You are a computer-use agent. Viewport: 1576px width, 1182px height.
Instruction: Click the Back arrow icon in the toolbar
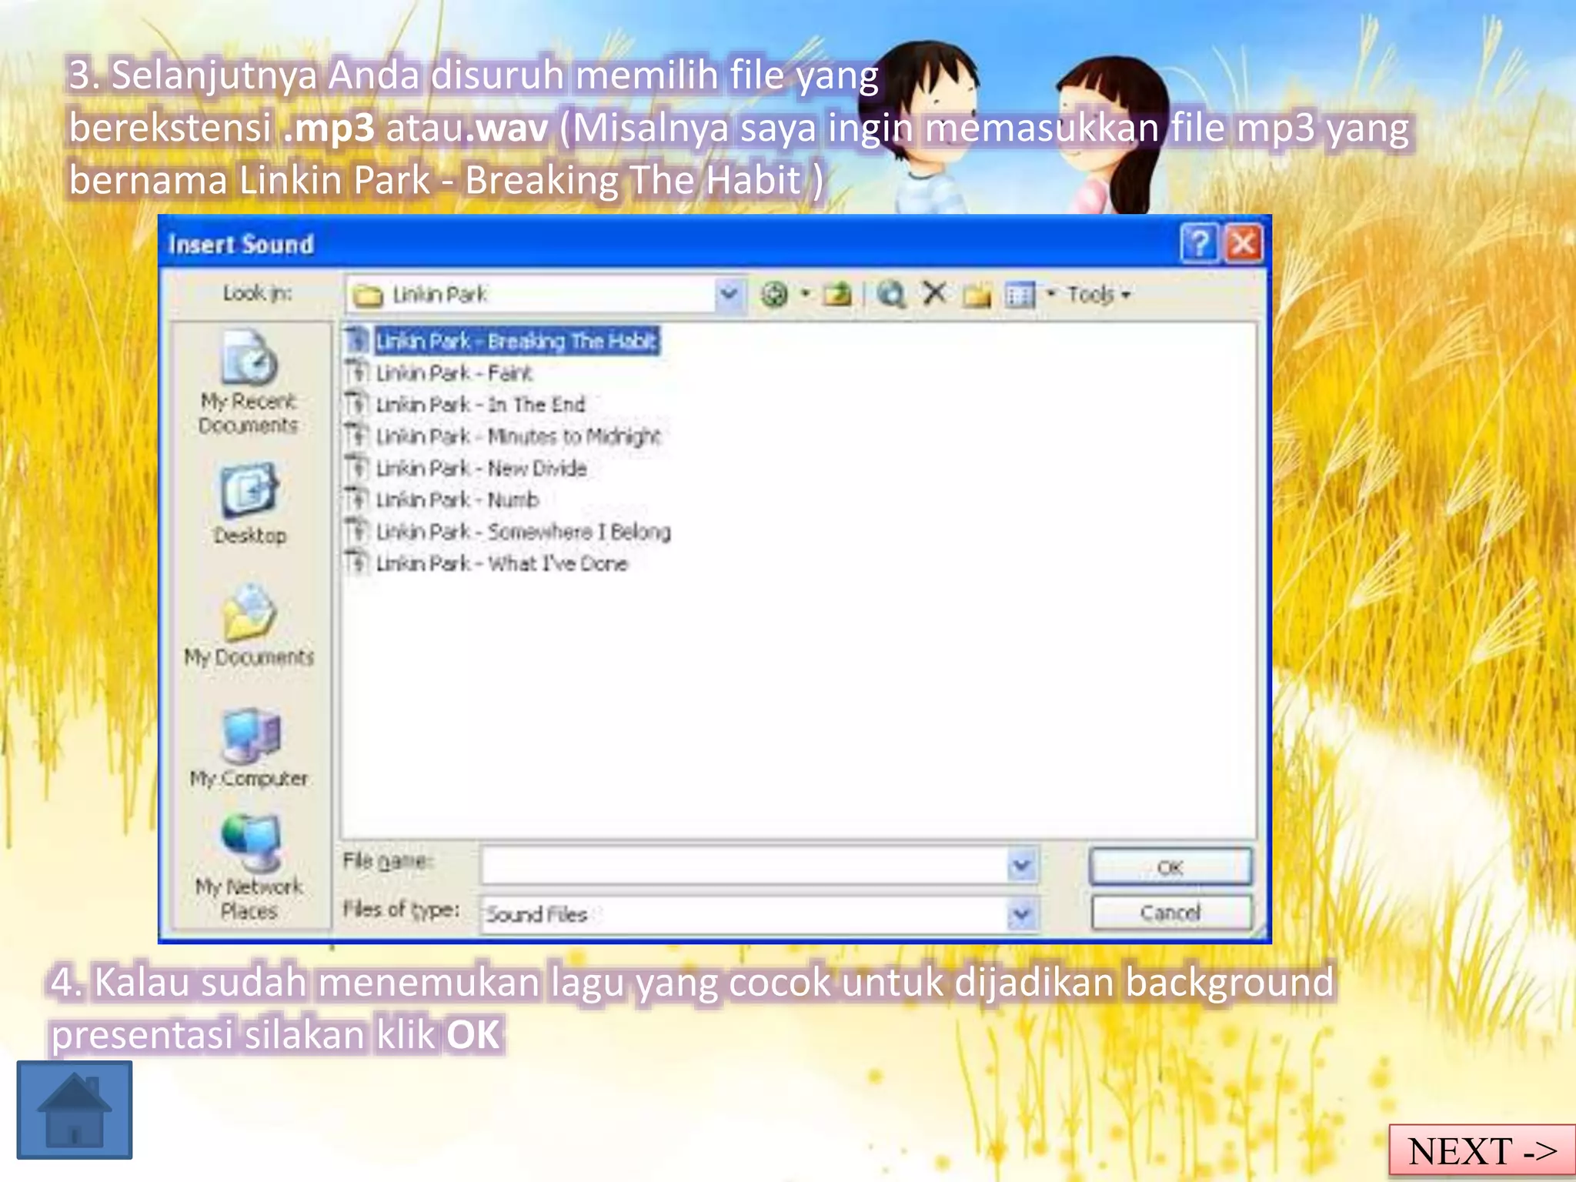tap(774, 294)
